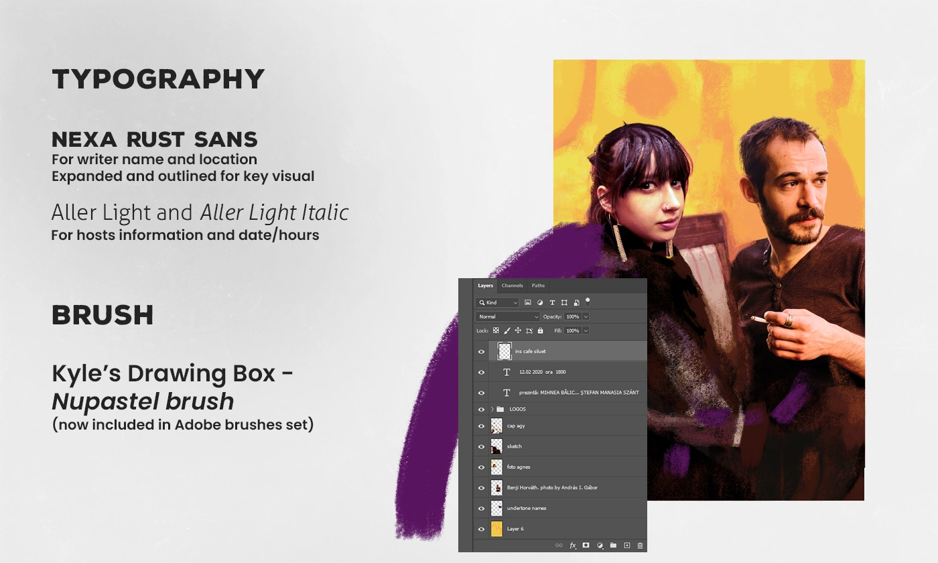Viewport: 938px width, 563px height.
Task: Select the cap agy layer thumbnail
Action: [x=496, y=426]
